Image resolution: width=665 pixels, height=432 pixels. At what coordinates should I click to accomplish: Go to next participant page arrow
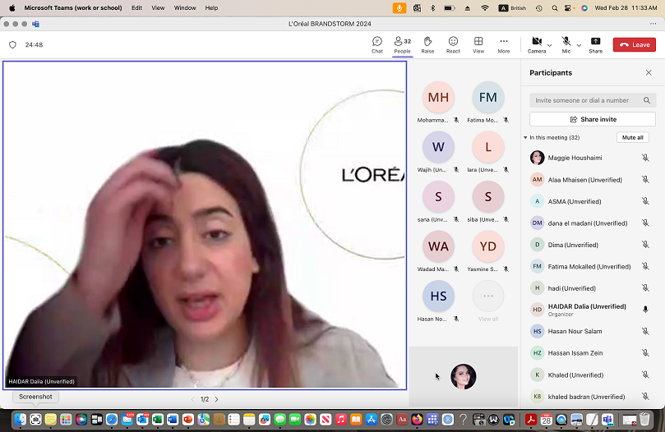(x=217, y=399)
